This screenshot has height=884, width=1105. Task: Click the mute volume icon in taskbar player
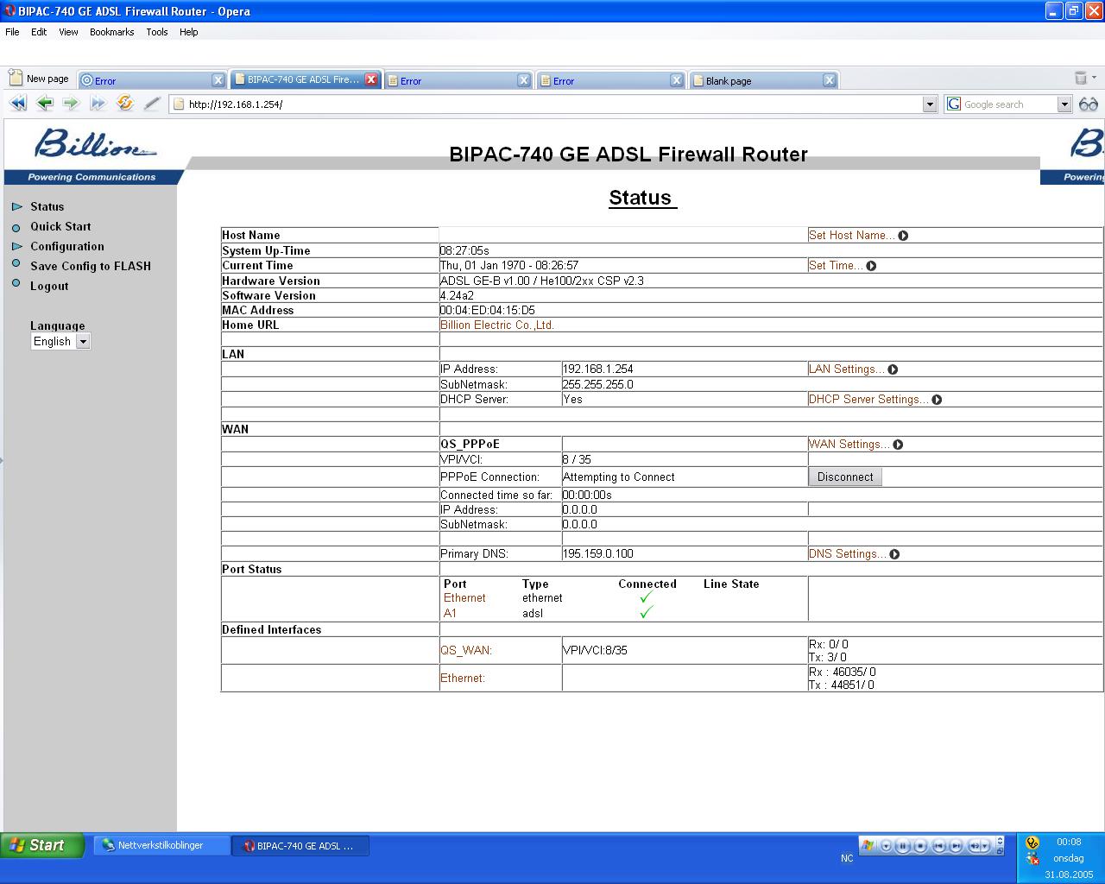tap(975, 846)
